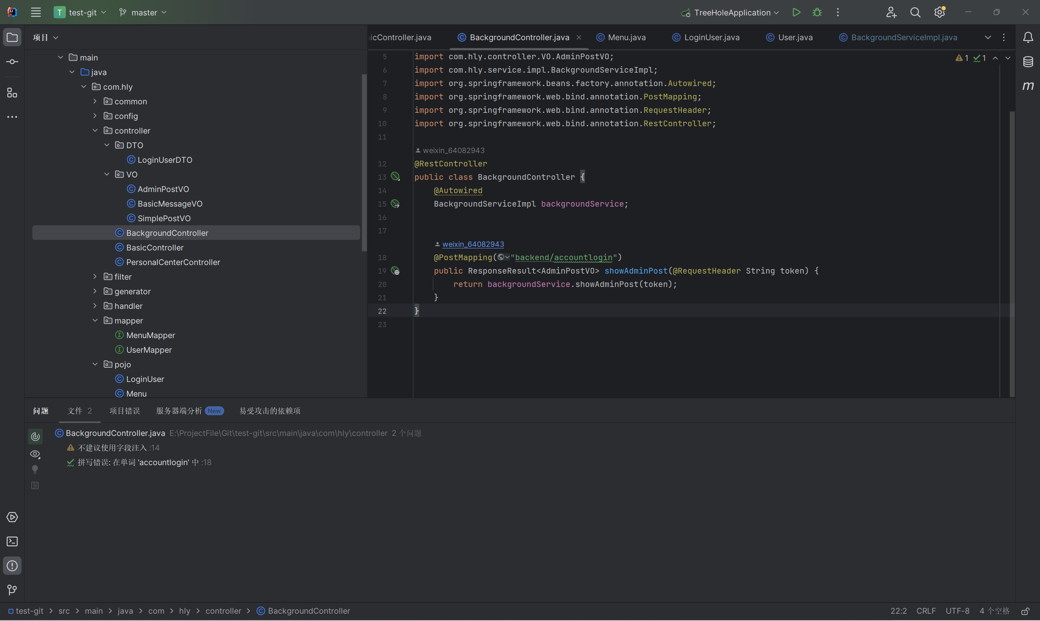
Task: Go to next highlighted error arrow
Action: pos(1008,58)
